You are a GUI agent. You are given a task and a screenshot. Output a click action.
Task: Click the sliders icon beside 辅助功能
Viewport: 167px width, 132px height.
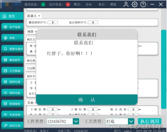point(5,93)
